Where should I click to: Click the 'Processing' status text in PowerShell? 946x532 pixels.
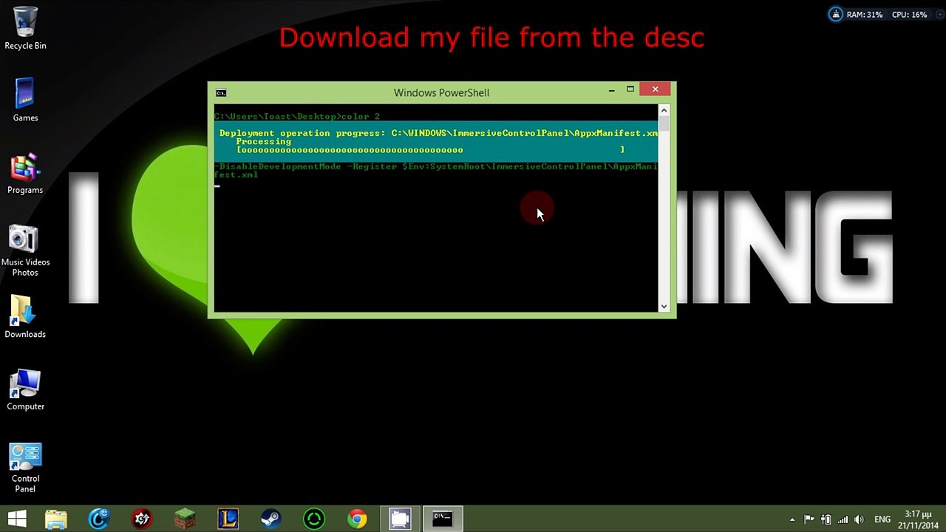point(264,141)
